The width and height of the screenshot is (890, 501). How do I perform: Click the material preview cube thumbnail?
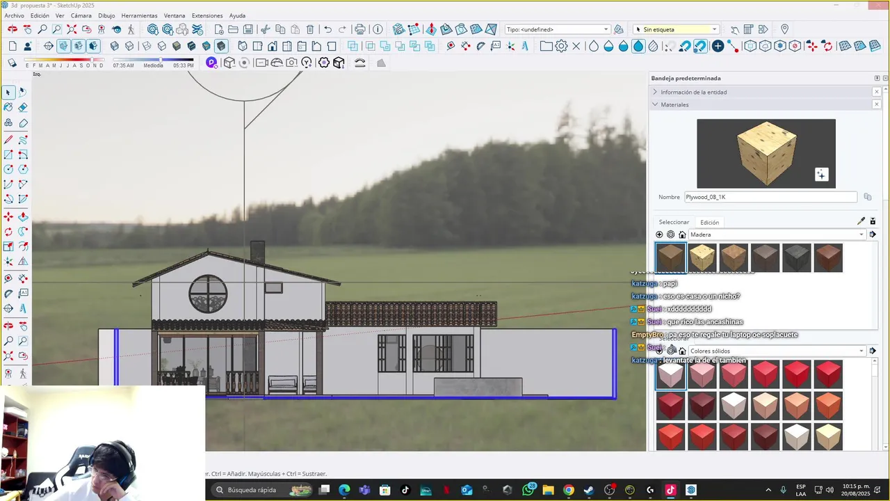coord(766,154)
